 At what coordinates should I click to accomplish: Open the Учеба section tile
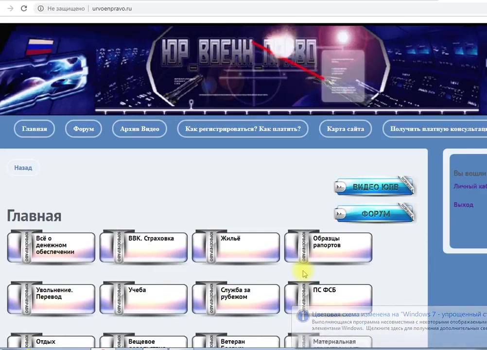point(143,298)
